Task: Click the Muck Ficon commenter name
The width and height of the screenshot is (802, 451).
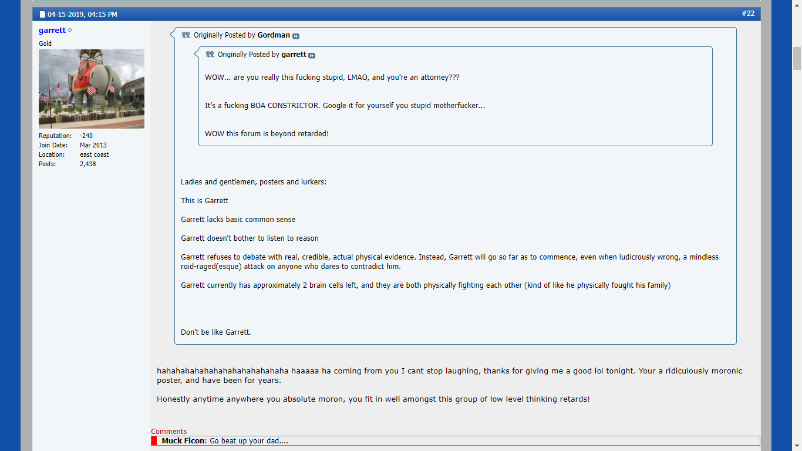Action: tap(183, 441)
